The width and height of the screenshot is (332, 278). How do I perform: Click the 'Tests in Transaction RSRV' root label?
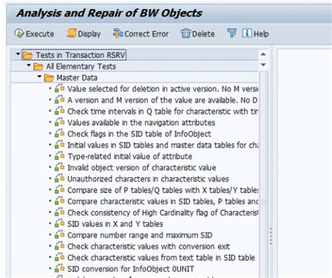coord(81,55)
